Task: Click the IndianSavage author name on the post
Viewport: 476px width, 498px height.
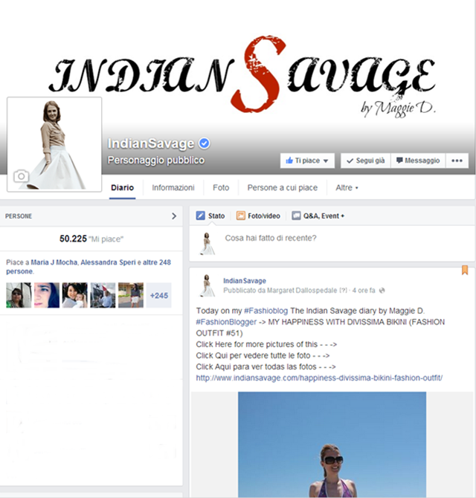Action: click(x=245, y=281)
